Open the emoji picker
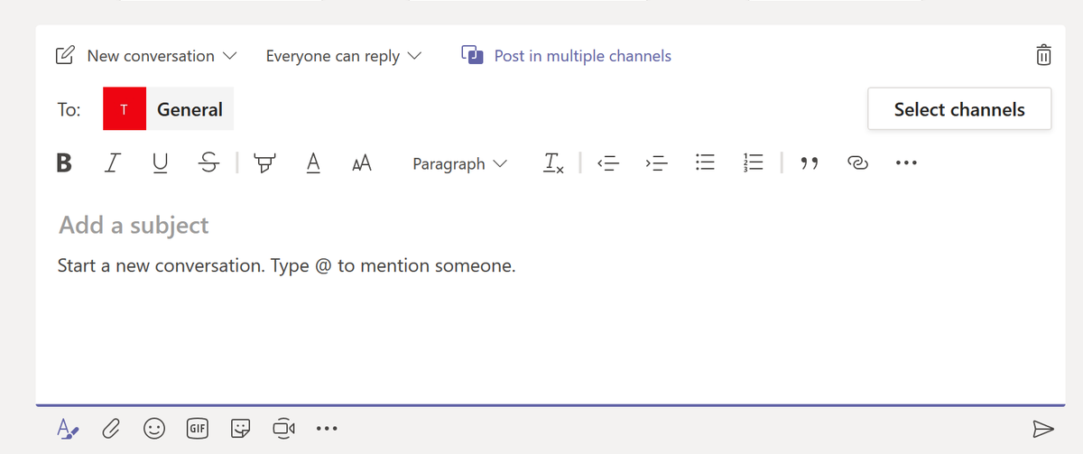This screenshot has width=1083, height=454. [154, 427]
